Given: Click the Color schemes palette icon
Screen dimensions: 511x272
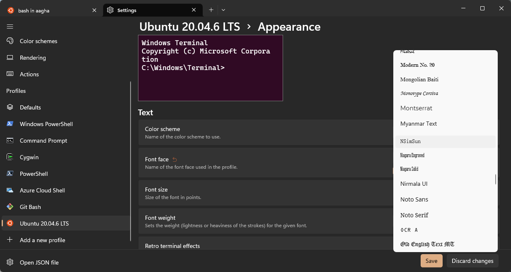Looking at the screenshot, I should pos(10,41).
